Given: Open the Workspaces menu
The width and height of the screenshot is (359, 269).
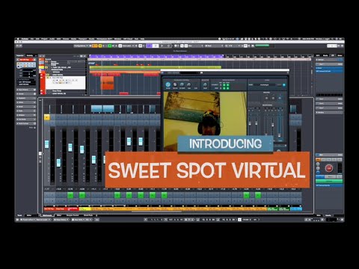Looking at the screenshot, I should tap(105, 39).
